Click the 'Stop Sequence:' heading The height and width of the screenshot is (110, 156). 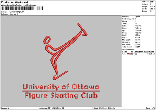point(128,49)
